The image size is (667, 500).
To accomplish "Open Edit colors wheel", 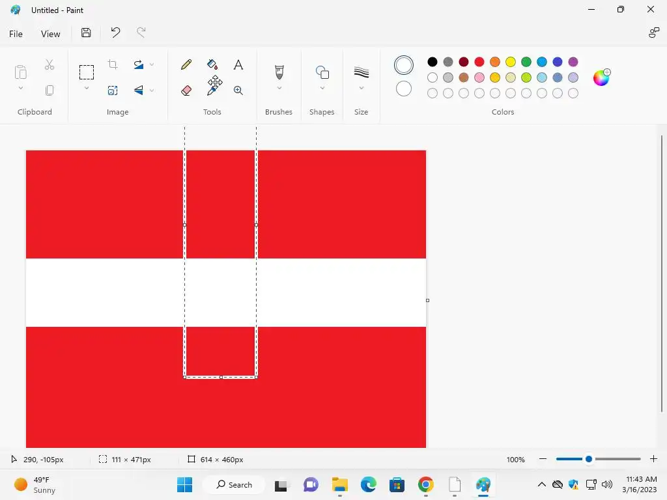I will point(601,77).
